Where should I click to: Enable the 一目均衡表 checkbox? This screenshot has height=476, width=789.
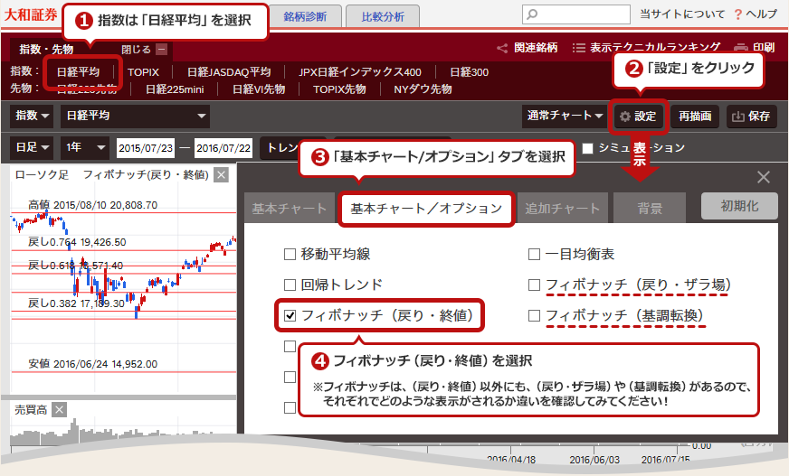click(x=535, y=255)
